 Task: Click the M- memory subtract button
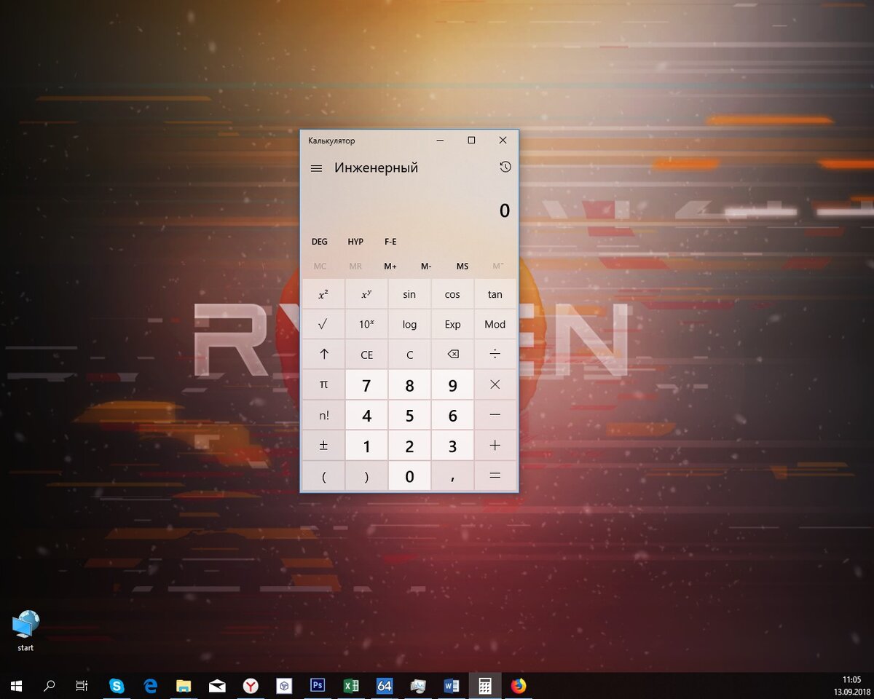point(426,266)
